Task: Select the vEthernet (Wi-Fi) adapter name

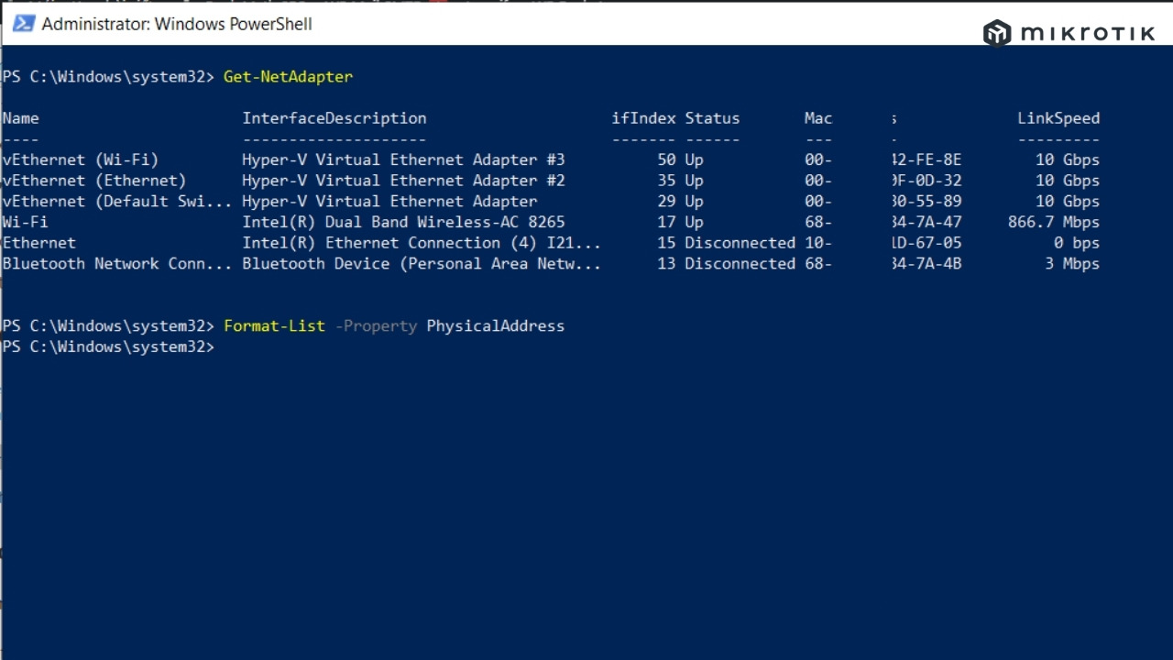Action: click(x=81, y=159)
